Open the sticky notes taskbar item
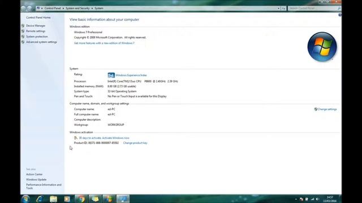Image resolution: width=362 pixels, height=203 pixels. [x=95, y=199]
